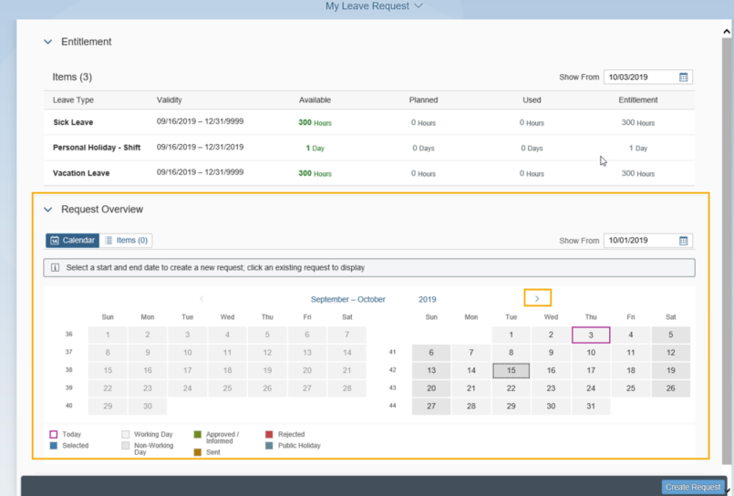Go to next month using right arrow
The width and height of the screenshot is (734, 496).
point(537,299)
